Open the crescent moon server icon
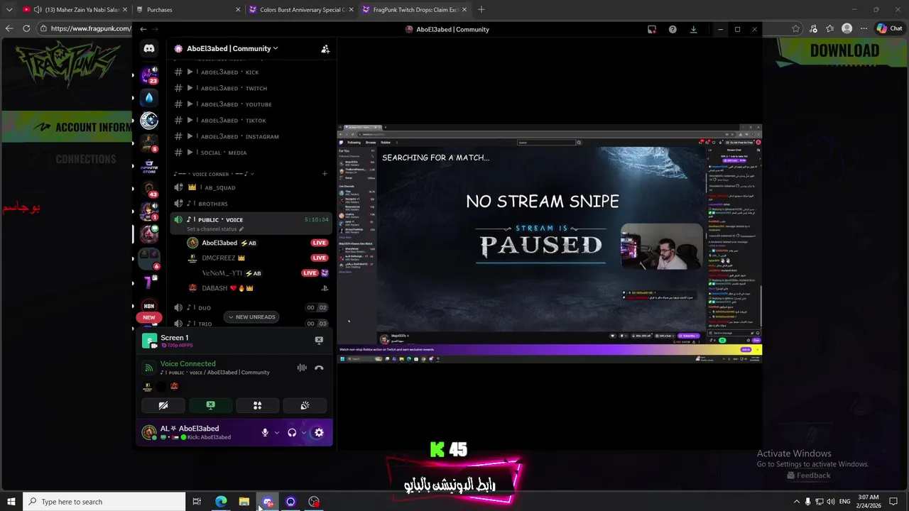 click(149, 121)
